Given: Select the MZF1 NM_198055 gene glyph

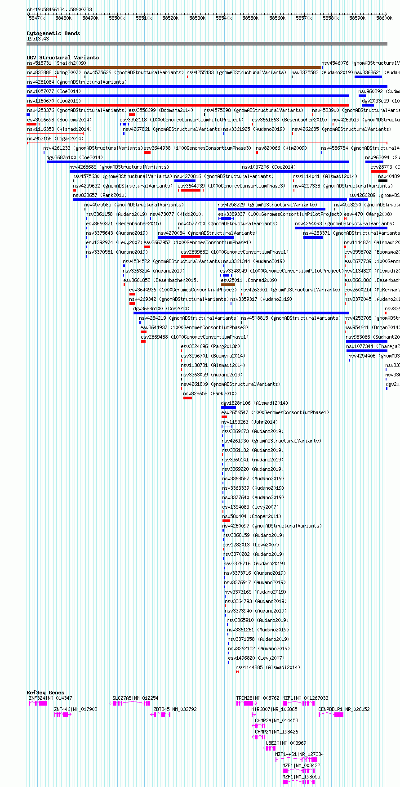Looking at the screenshot, I should coord(298,782).
